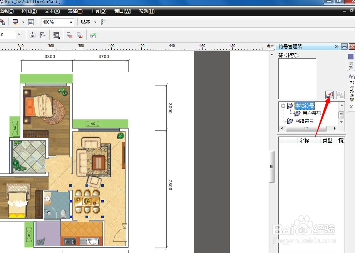Open the 表格(T) menu
The image size is (355, 253).
[75, 11]
